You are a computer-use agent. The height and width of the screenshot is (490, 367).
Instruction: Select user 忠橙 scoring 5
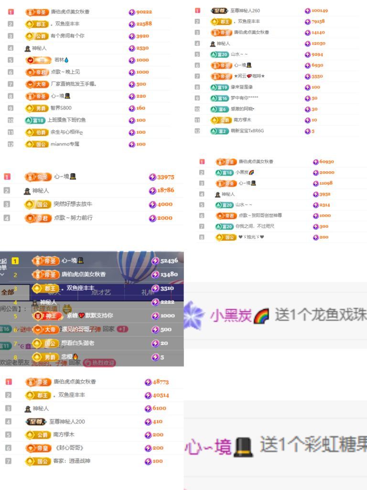click(x=70, y=357)
